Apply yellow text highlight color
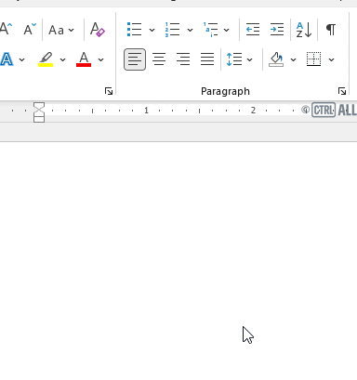This screenshot has width=357, height=380. [46, 59]
